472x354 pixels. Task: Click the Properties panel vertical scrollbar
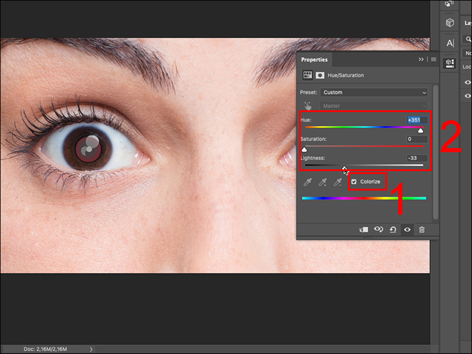tap(435, 152)
